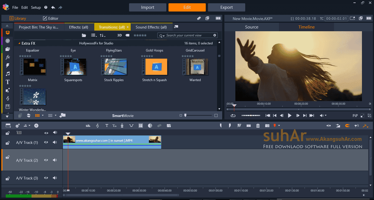The height and width of the screenshot is (200, 374).
Task: Open the library sort order dropdown
Action: 102,35
